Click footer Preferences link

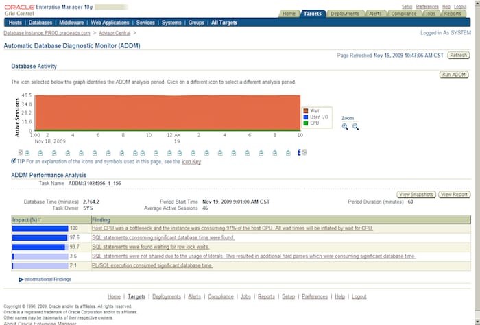(315, 296)
